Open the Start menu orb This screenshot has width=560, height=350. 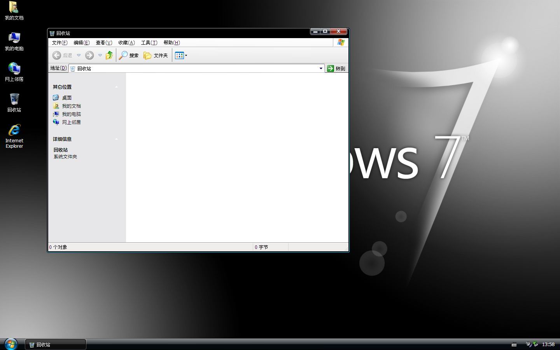click(x=10, y=344)
